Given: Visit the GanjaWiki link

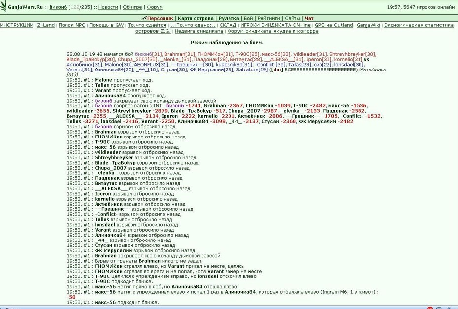Looking at the screenshot, I should coord(368,25).
